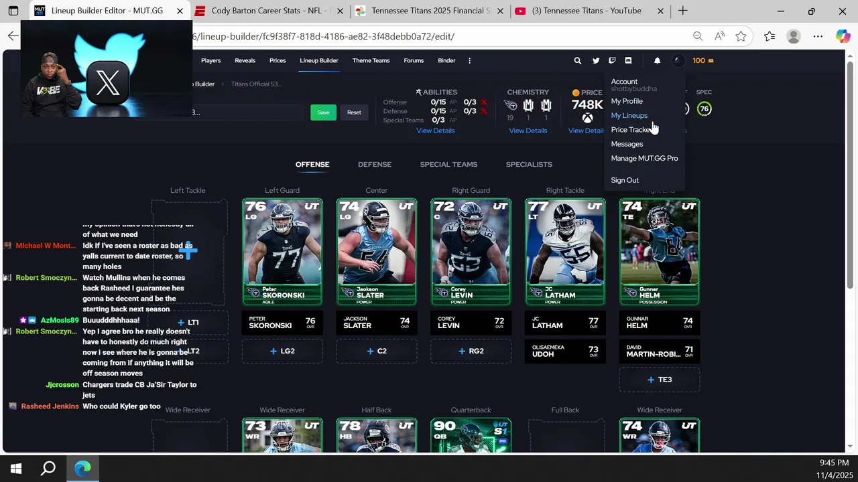Viewport: 858px width, 482px height.
Task: Select the SPECIAL TEAMS lineup tab
Action: (448, 164)
